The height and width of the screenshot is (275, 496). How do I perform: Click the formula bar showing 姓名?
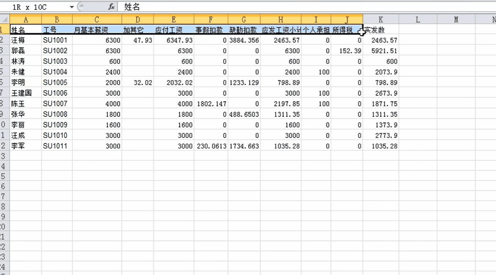tap(296, 7)
